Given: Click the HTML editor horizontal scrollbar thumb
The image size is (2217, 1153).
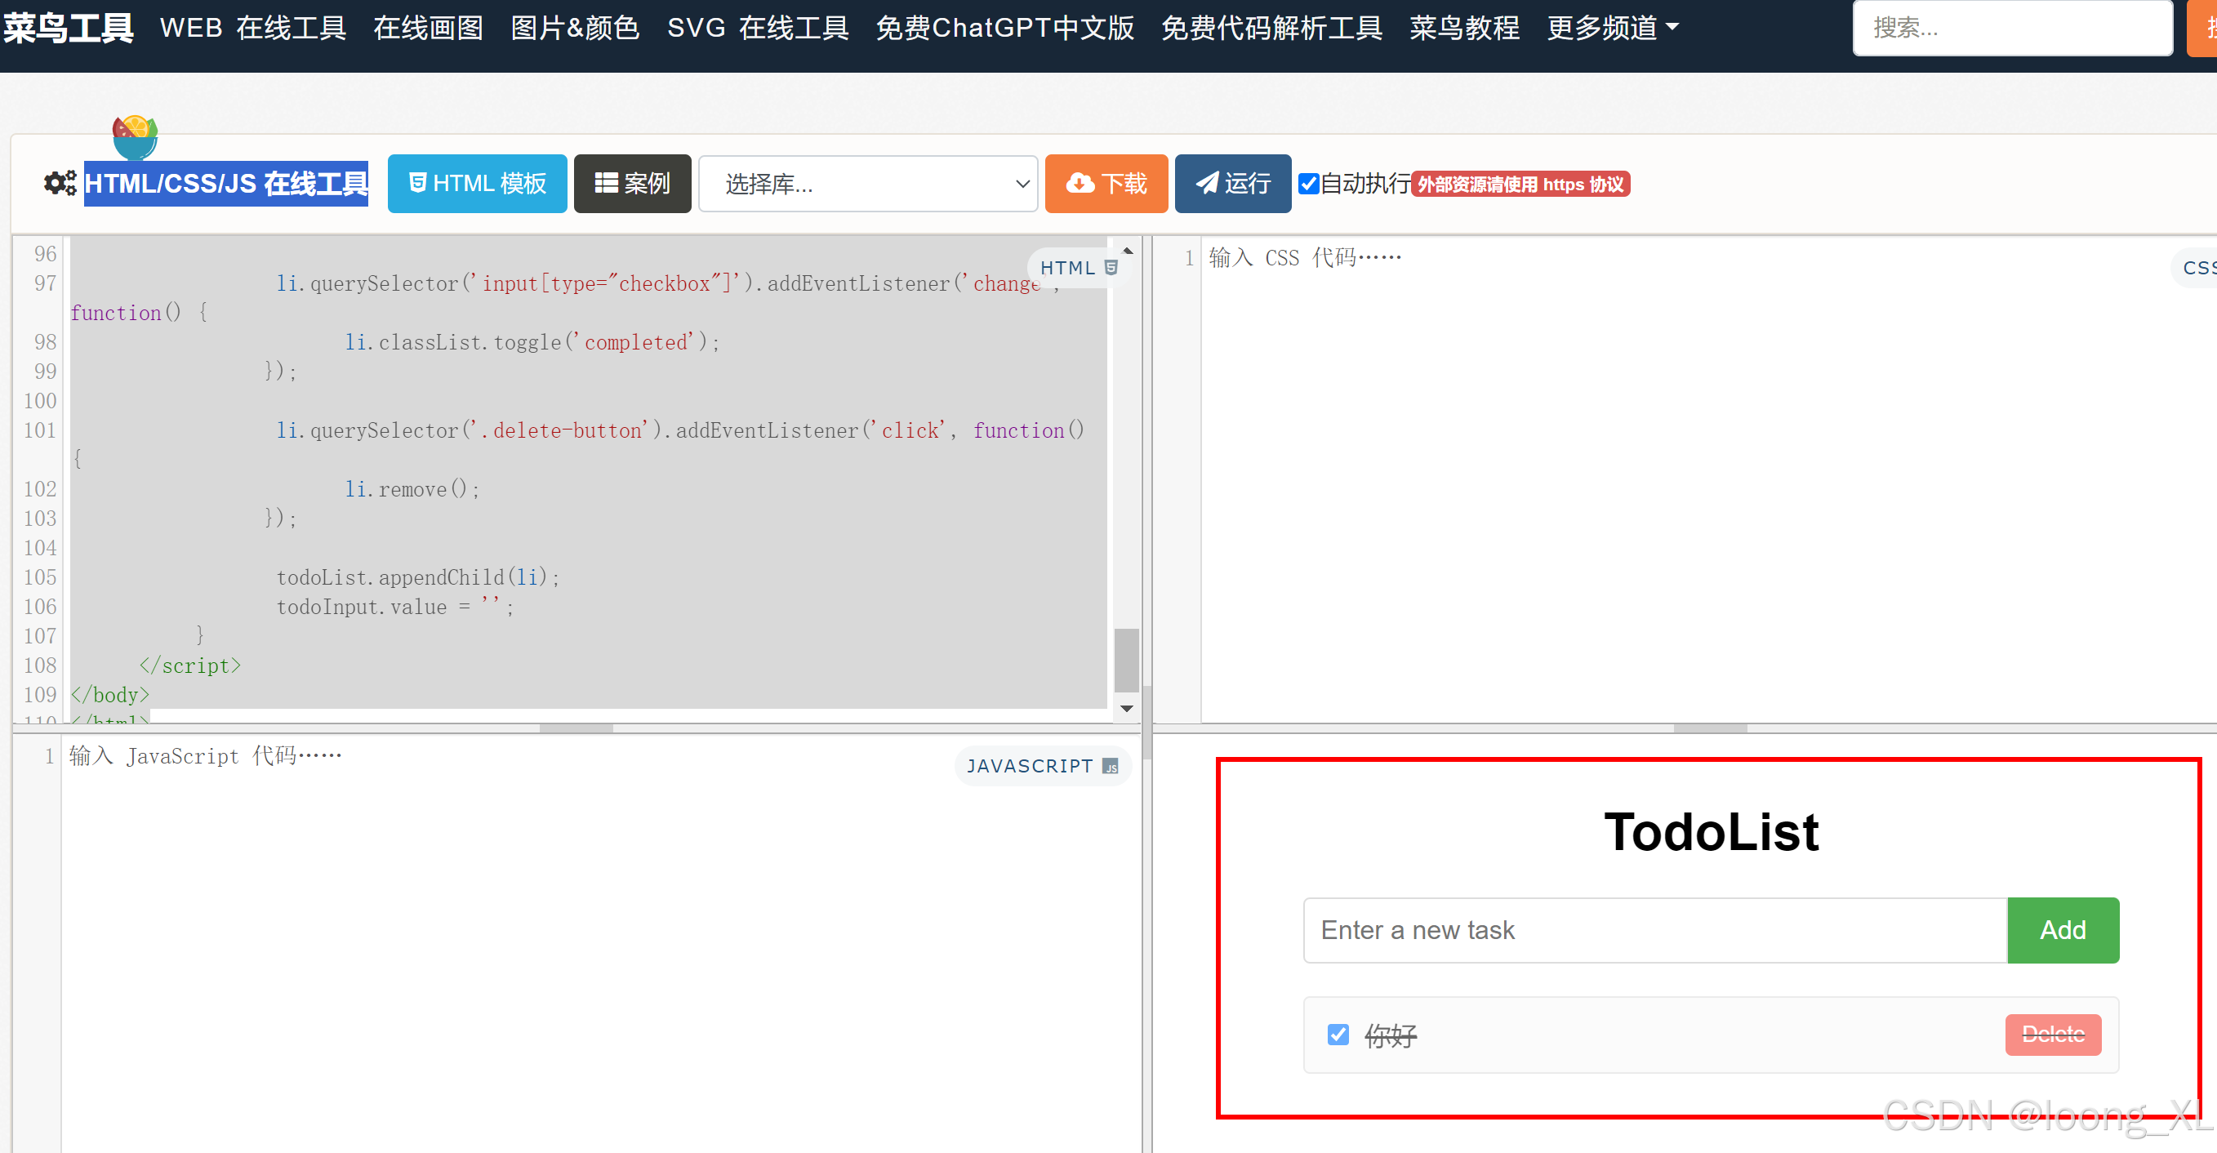Looking at the screenshot, I should pos(576,728).
